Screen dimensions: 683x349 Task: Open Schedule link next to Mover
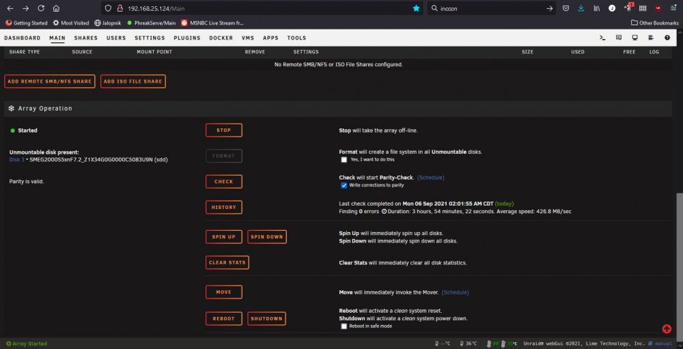[455, 292]
